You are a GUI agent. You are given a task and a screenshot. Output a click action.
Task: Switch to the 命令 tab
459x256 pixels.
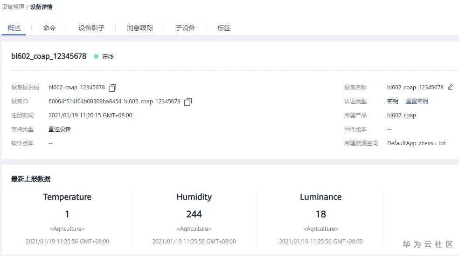(49, 28)
